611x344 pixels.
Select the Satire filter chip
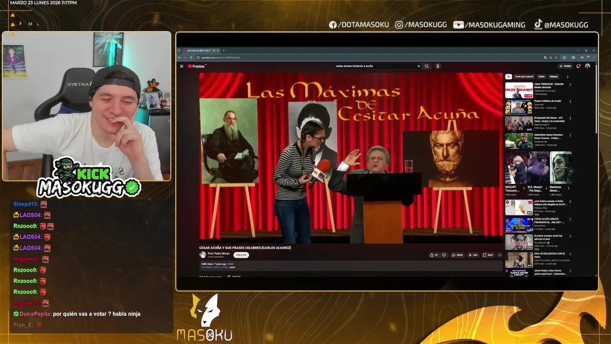(x=541, y=76)
